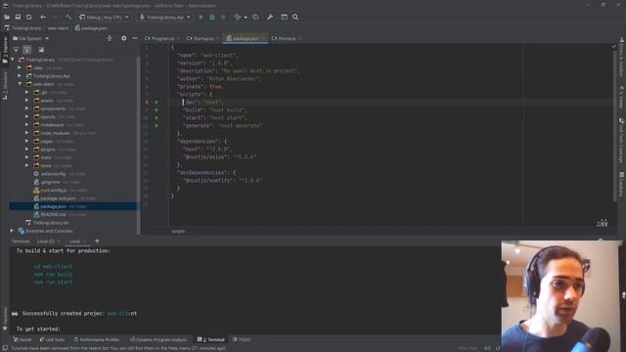This screenshot has width=626, height=352.
Task: Add a new terminal session with plus
Action: click(x=97, y=242)
